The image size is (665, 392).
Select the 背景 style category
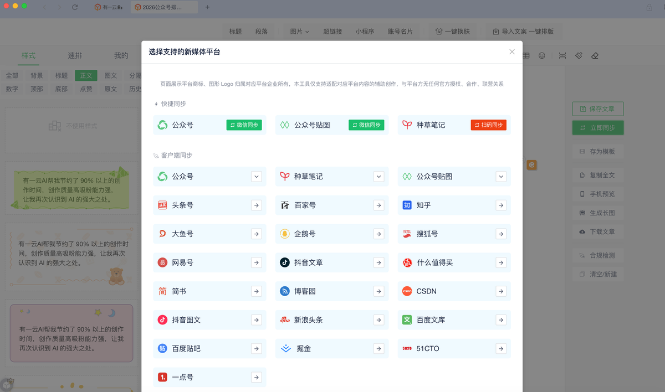pyautogui.click(x=37, y=76)
